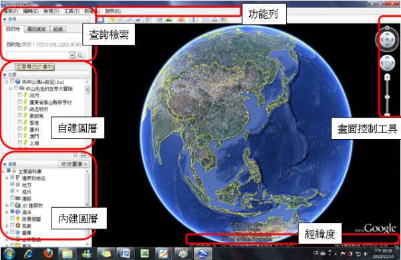Toggle sunlight with the landscape toolbar icon
This screenshot has height=260, width=401.
(x=168, y=19)
